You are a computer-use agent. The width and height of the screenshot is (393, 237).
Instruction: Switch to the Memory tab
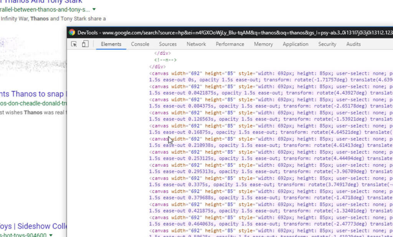pyautogui.click(x=263, y=44)
